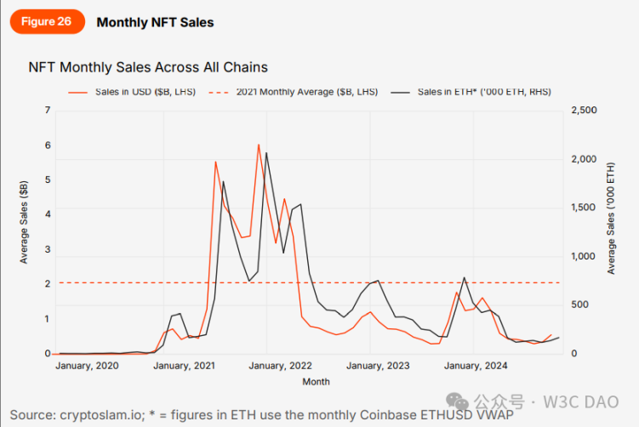Click the 7 tick on the left axis
639x427 pixels.
click(x=48, y=111)
